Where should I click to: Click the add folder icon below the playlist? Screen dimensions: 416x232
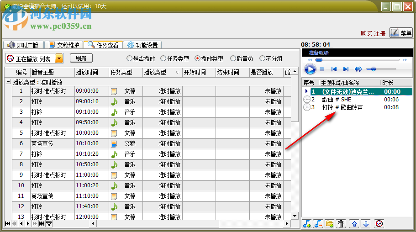pyautogui.click(x=330, y=224)
